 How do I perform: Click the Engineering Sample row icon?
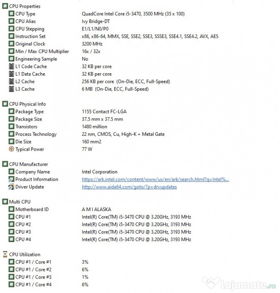[x=11, y=59]
